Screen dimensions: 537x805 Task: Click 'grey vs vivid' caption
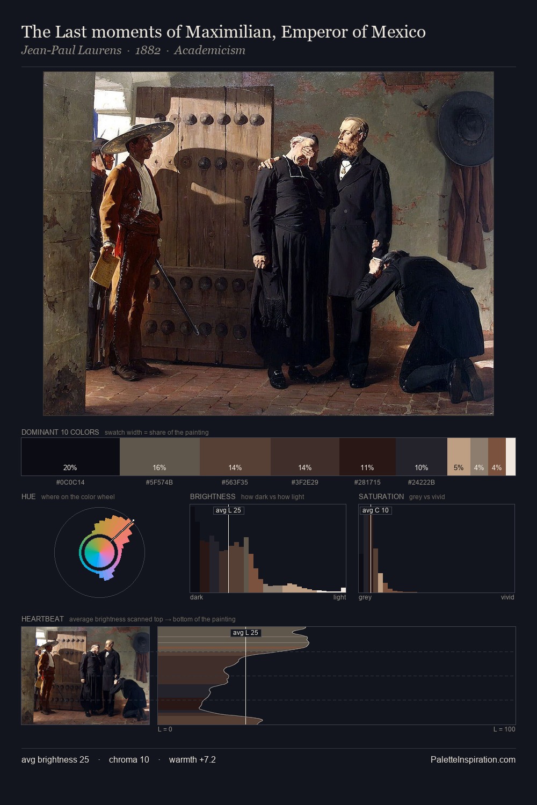pyautogui.click(x=427, y=497)
